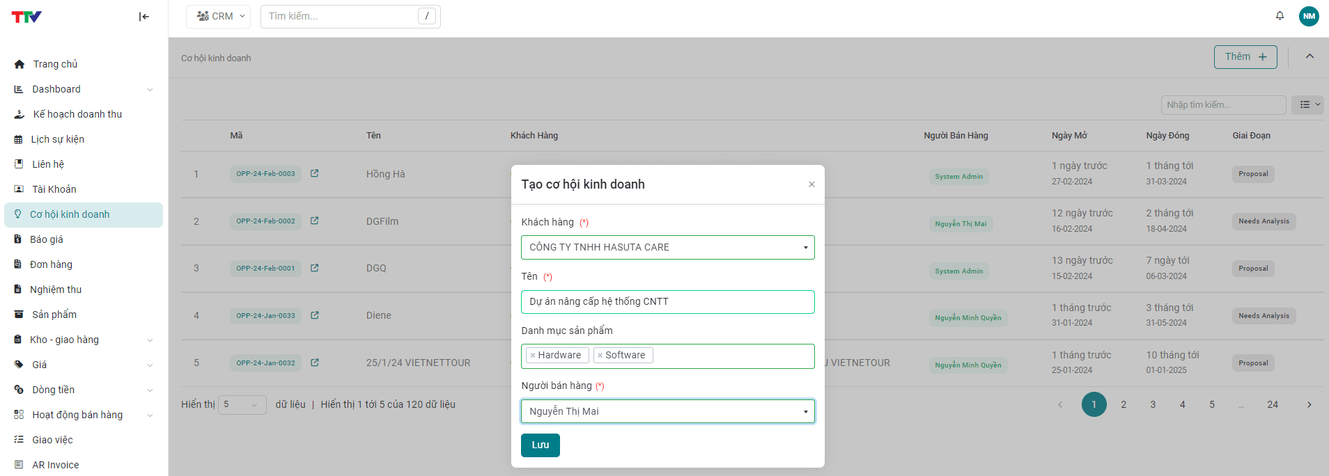Click the notification bell icon
The height and width of the screenshot is (476, 1329).
(x=1280, y=16)
